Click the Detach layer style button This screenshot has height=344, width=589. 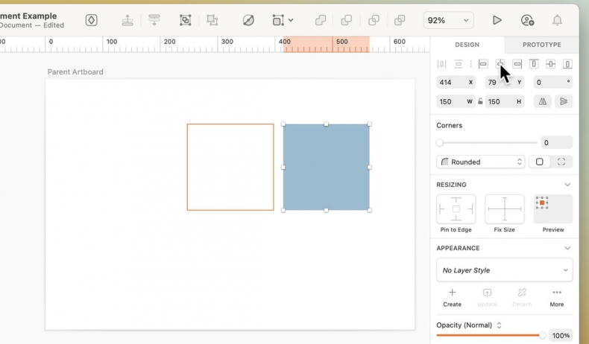[x=522, y=299]
